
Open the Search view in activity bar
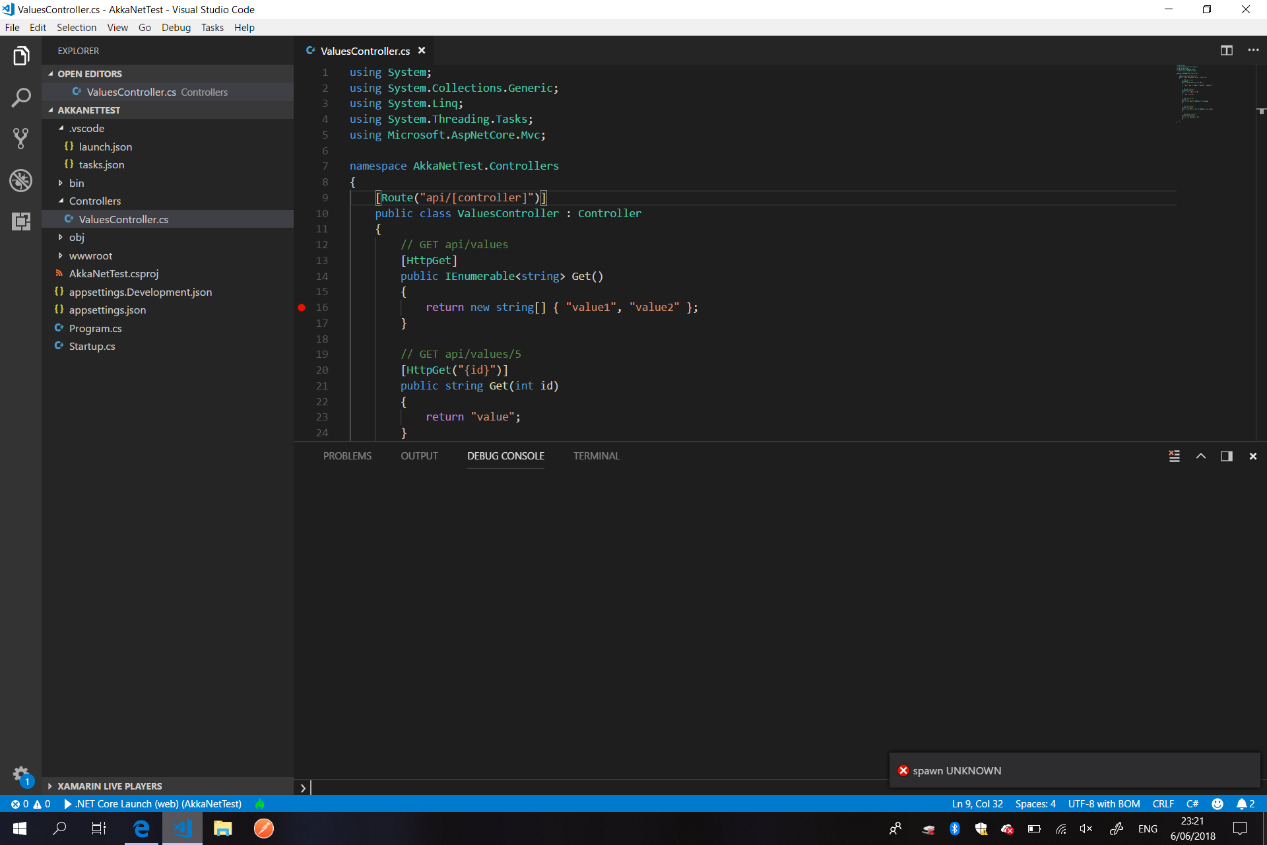(21, 98)
